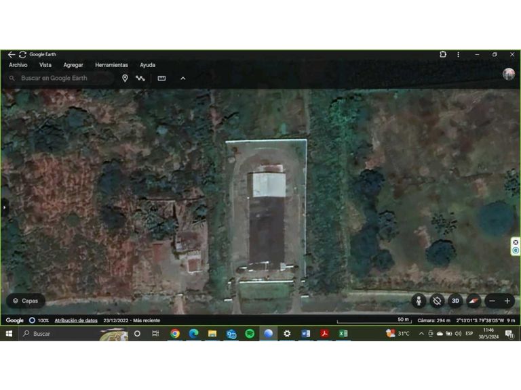Expand the left side panel arrow
The image size is (521, 390).
pos(4,208)
